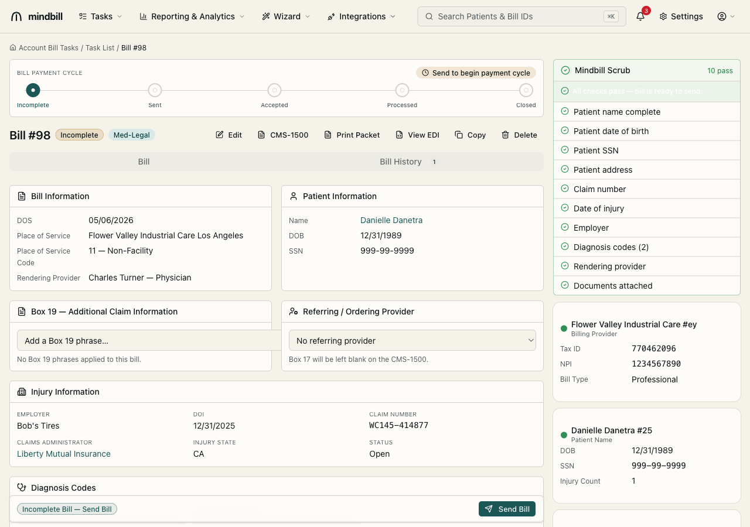This screenshot has width=750, height=527.
Task: Click the Referring Provider person icon
Action: (x=294, y=312)
